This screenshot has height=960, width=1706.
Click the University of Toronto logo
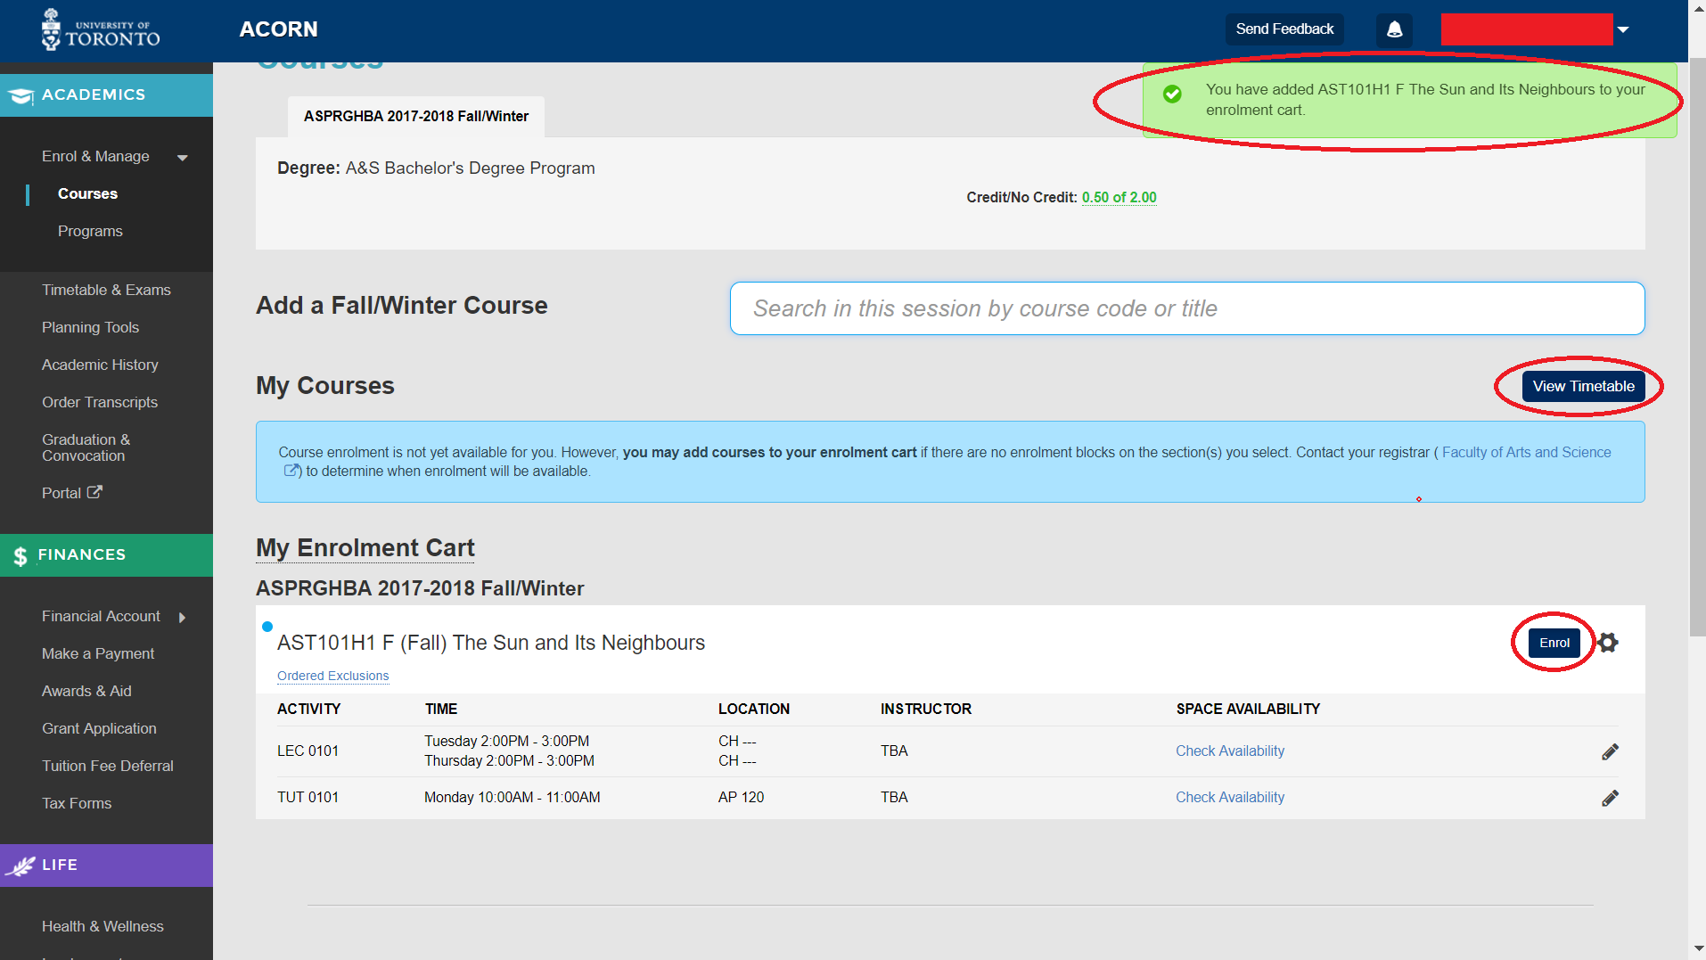[x=100, y=29]
